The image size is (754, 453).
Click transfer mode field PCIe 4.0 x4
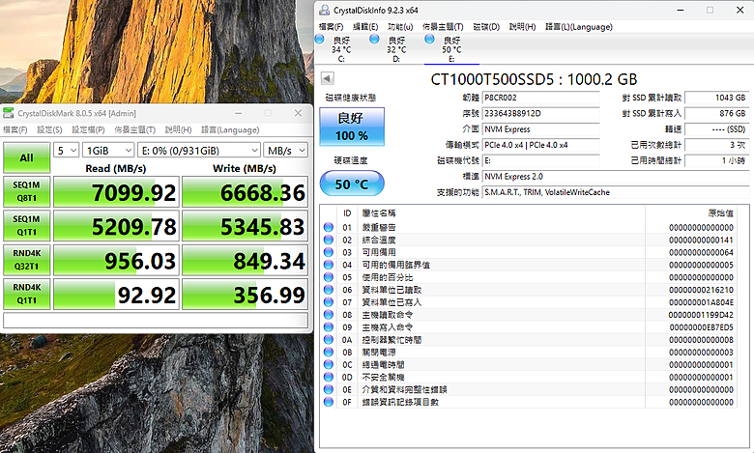click(541, 145)
